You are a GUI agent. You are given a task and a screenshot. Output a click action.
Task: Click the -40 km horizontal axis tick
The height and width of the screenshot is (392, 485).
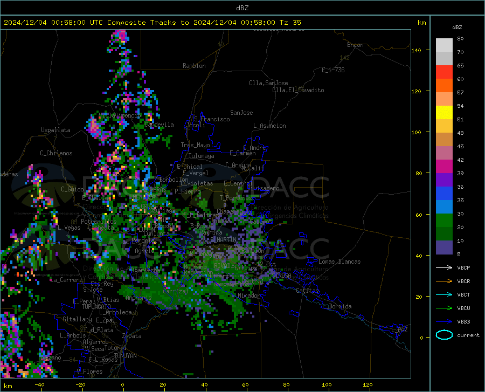point(39,385)
